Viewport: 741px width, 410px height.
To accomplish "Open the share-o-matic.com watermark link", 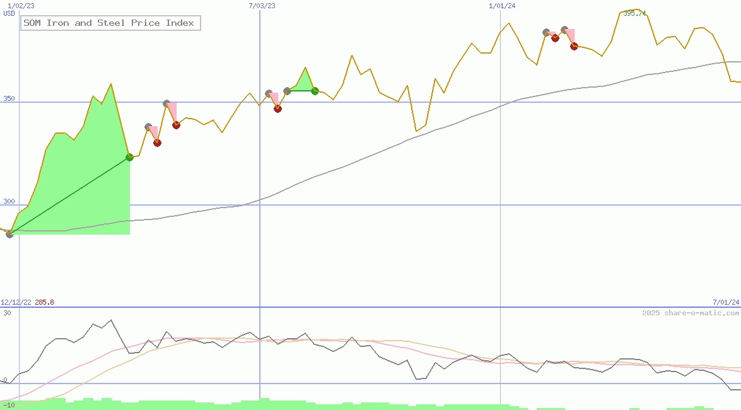I will point(691,313).
